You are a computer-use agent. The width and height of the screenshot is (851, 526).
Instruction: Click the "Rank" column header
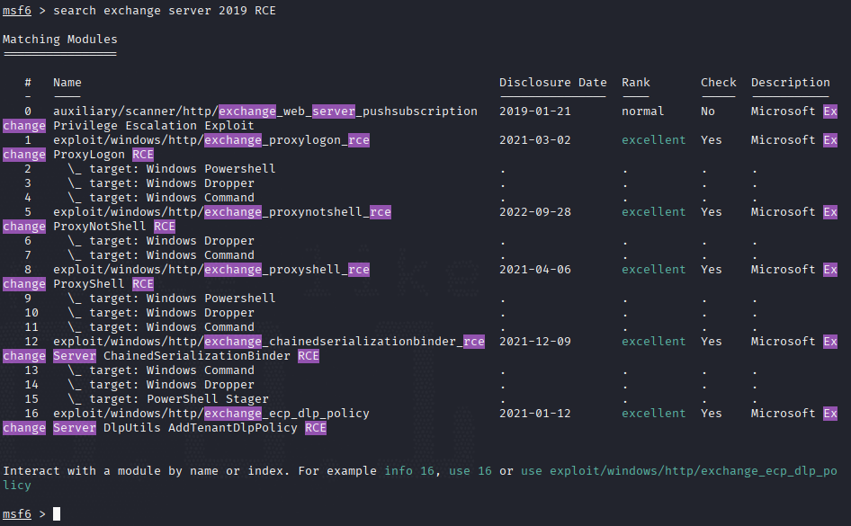click(636, 83)
